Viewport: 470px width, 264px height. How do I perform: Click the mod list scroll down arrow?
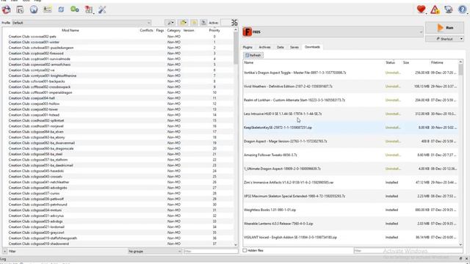[x=236, y=244]
